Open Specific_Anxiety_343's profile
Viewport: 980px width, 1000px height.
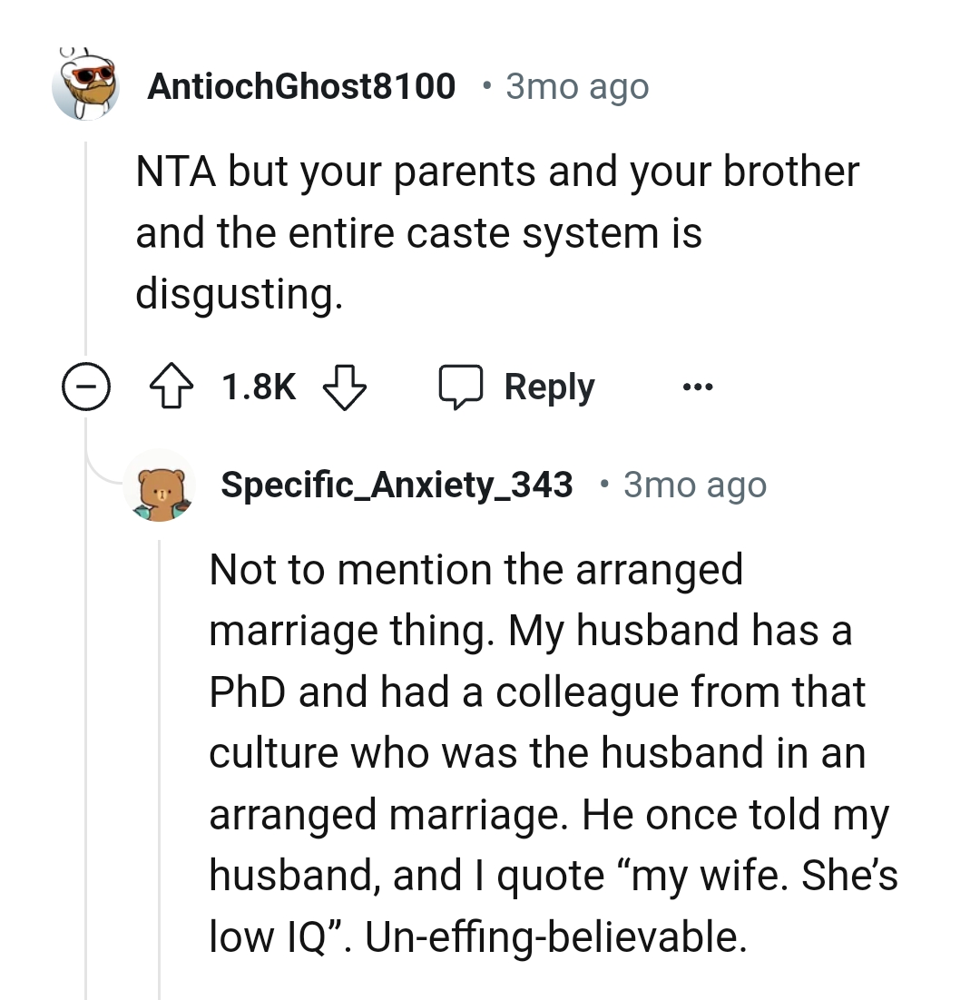pyautogui.click(x=397, y=485)
